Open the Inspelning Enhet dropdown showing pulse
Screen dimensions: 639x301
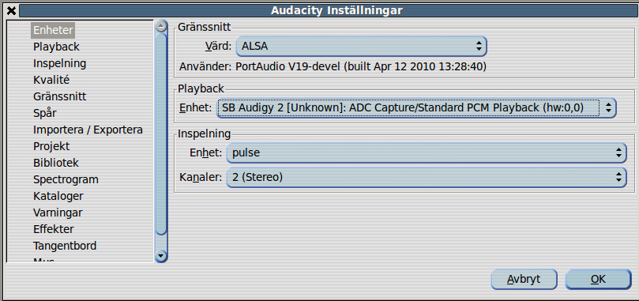click(427, 153)
